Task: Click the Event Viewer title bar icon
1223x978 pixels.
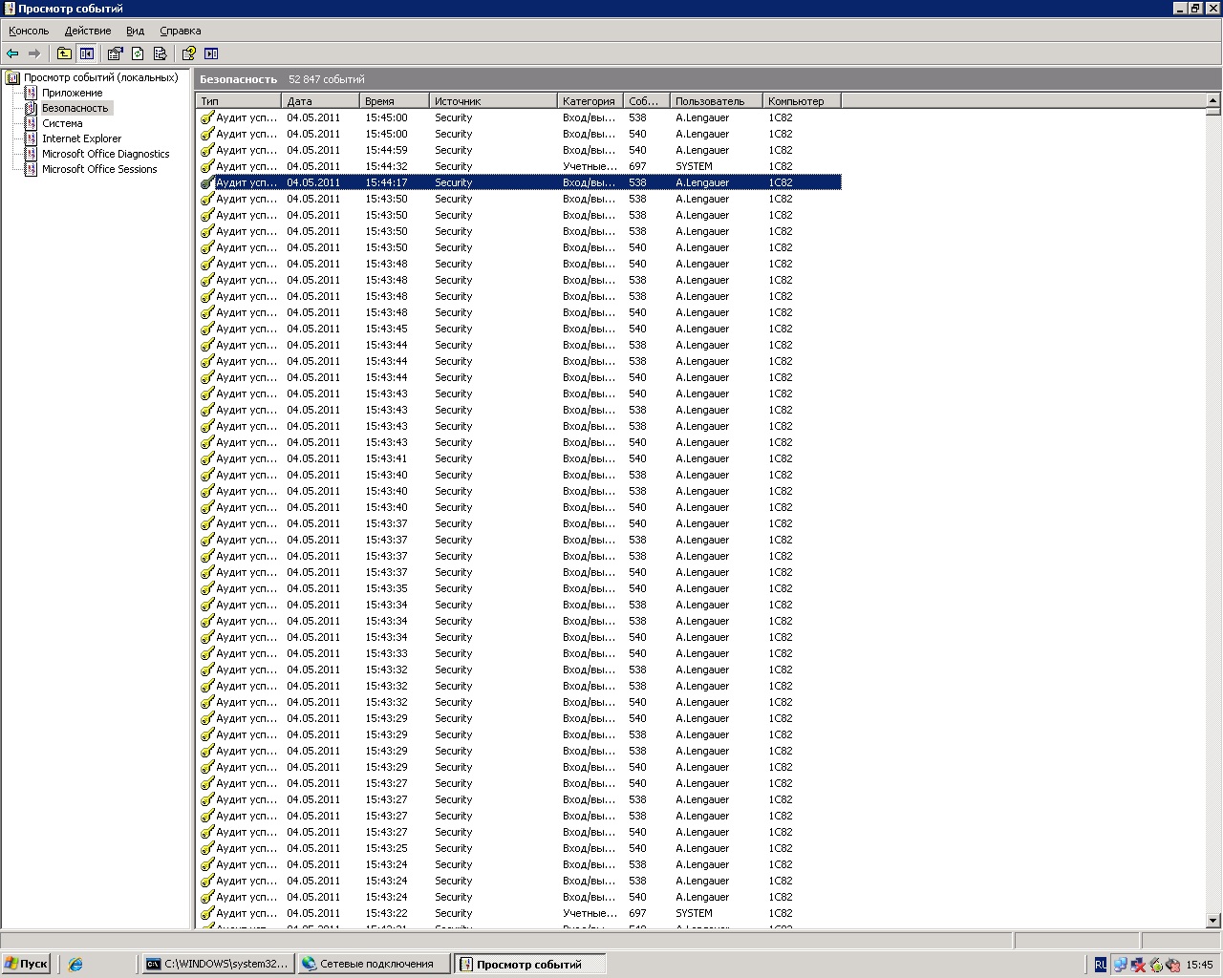Action: point(9,9)
